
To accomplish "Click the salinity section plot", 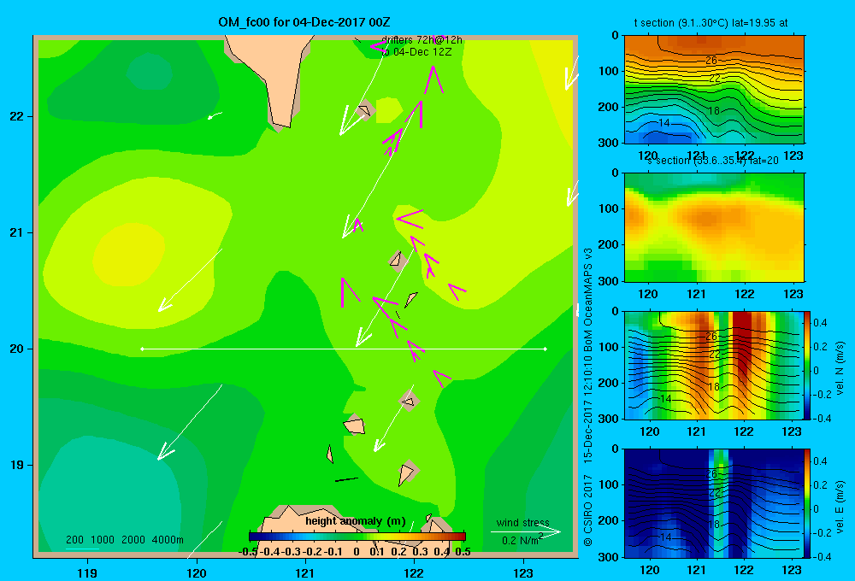I will tap(714, 227).
